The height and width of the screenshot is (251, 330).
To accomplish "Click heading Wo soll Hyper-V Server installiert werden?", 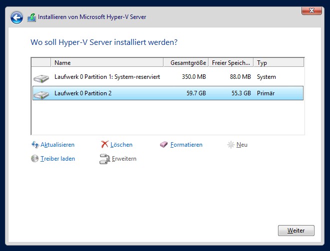I will coord(104,42).
